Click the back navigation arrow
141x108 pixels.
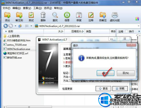[x=5, y=26]
